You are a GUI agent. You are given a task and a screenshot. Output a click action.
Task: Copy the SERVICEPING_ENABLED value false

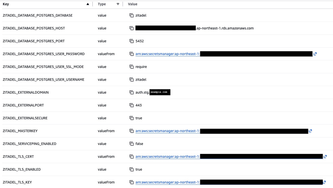pos(131,144)
